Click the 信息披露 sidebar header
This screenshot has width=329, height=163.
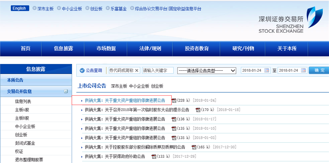(36, 69)
